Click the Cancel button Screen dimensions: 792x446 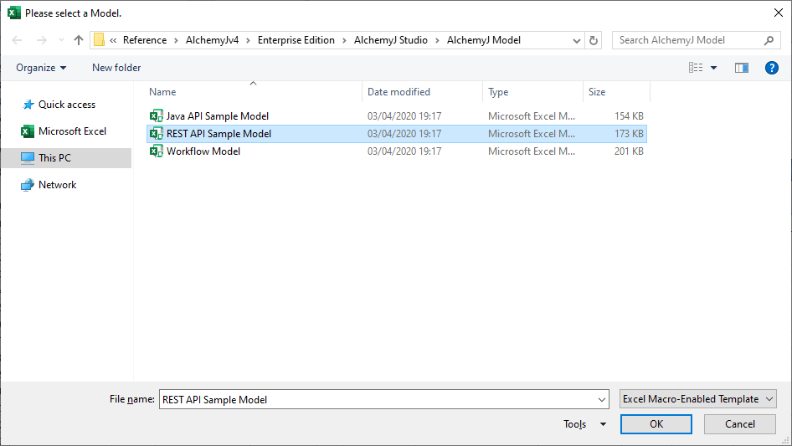(x=740, y=424)
